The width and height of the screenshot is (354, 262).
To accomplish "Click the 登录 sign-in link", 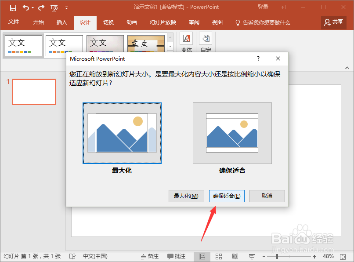I will [263, 7].
